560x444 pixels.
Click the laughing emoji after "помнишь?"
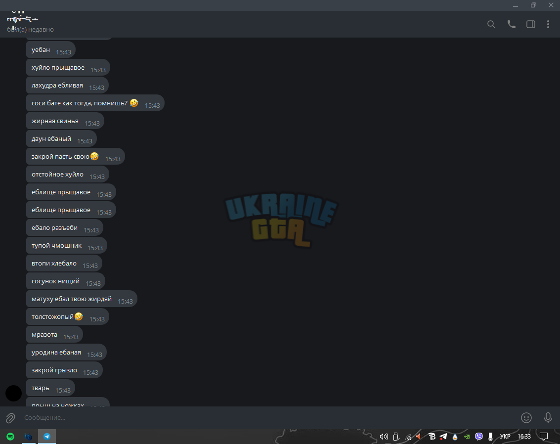(x=134, y=103)
